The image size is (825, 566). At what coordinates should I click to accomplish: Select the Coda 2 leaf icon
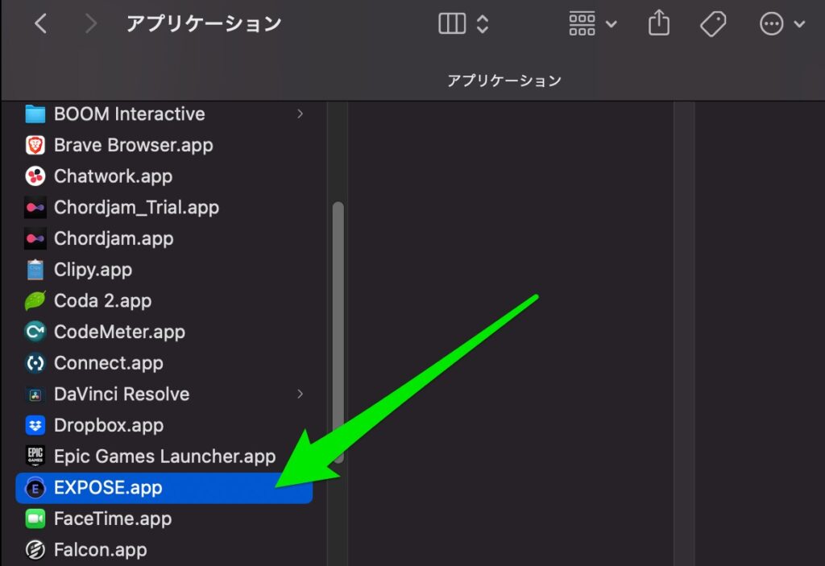[35, 301]
